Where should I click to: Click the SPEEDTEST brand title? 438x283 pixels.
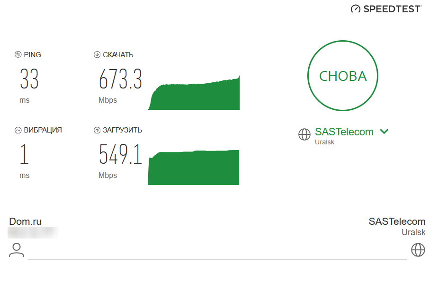point(392,9)
